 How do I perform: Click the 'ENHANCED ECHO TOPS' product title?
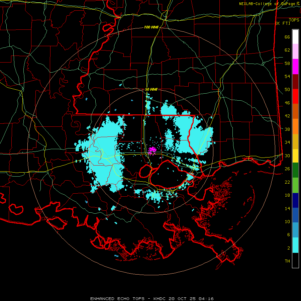[117, 299]
